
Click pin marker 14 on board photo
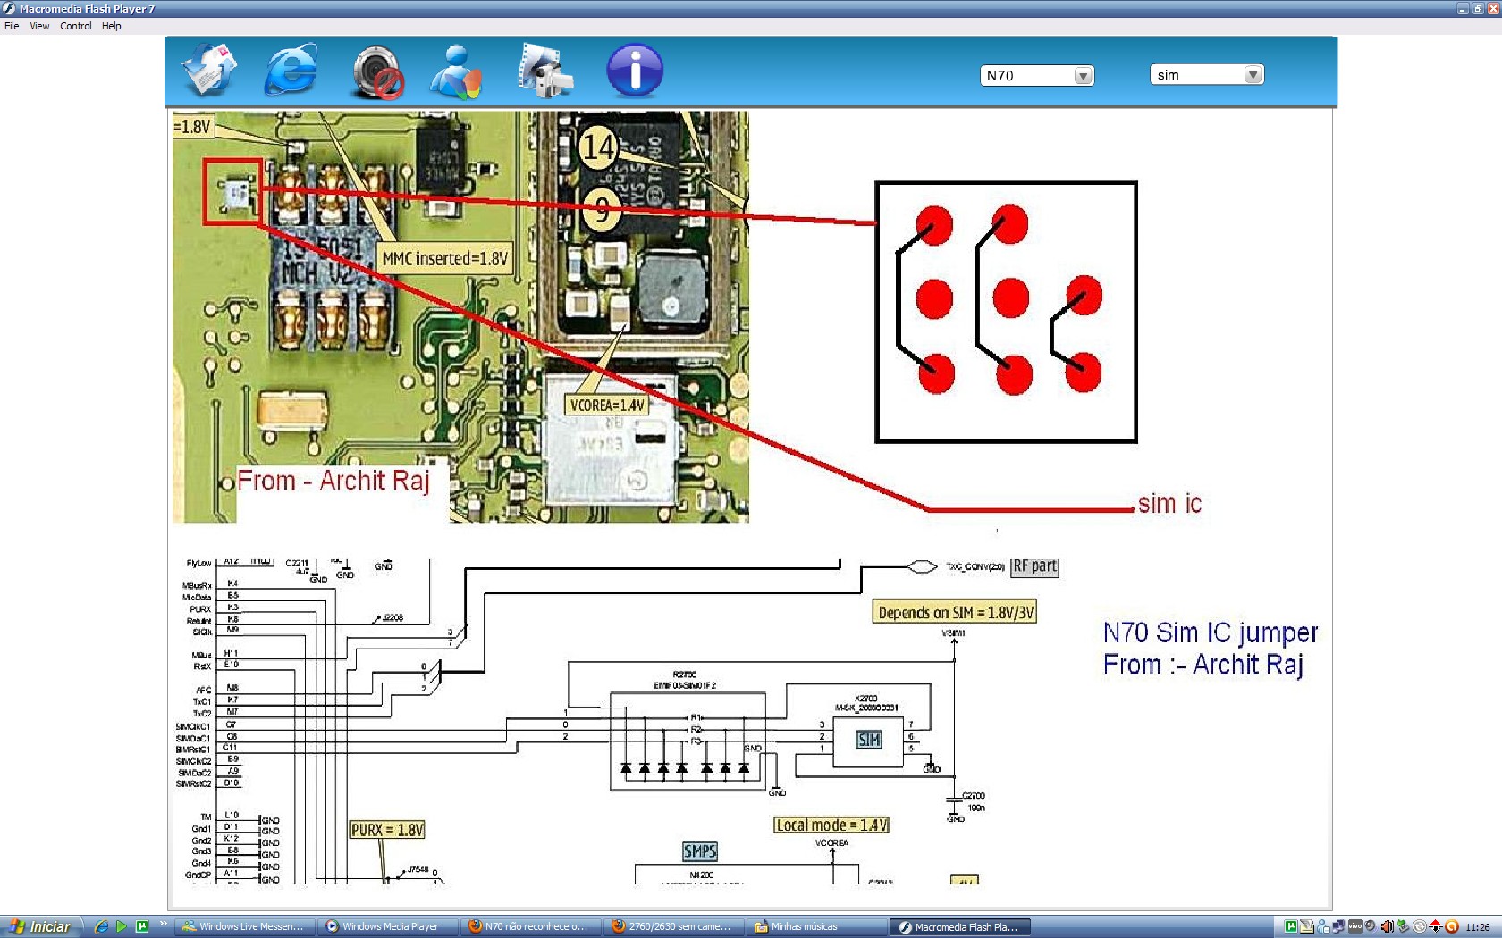click(x=598, y=147)
